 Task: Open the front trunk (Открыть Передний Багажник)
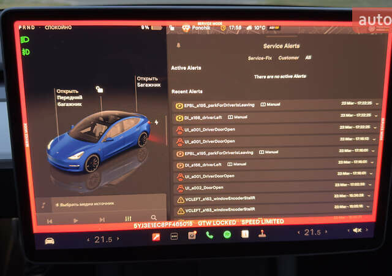tap(69, 98)
